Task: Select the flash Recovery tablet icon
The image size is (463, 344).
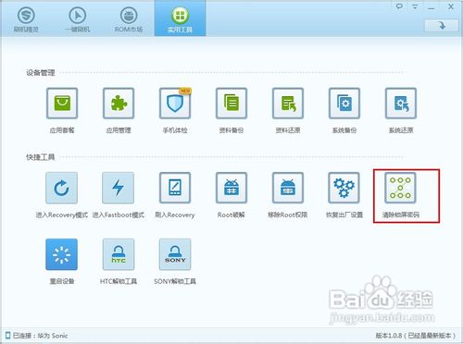Action: (x=175, y=188)
